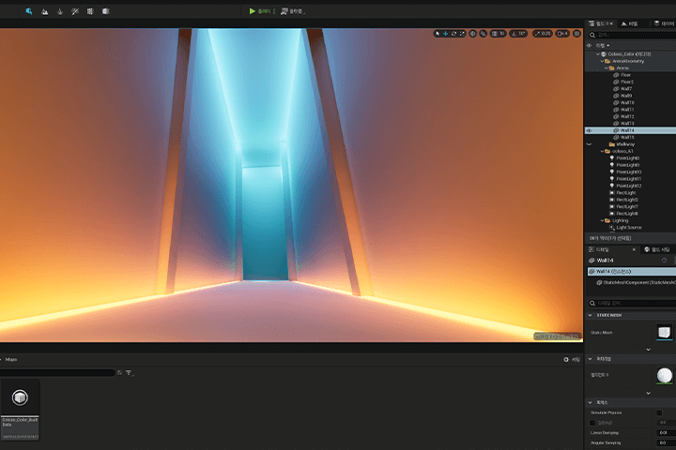Click the PointLight8 bulb icon
The image size is (676, 450).
pos(612,158)
